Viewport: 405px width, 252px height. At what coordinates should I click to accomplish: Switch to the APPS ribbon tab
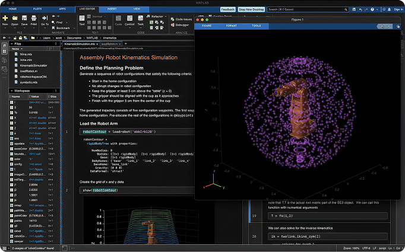(62, 9)
